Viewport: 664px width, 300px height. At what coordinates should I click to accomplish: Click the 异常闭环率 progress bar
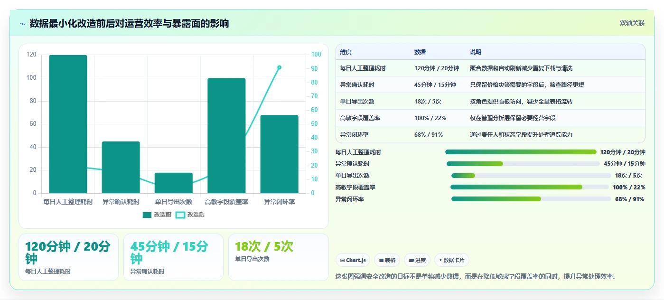click(531, 199)
